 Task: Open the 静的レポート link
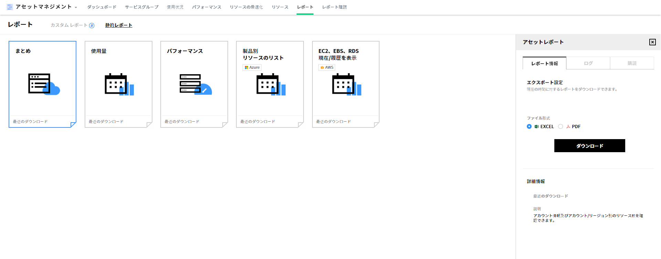point(119,25)
